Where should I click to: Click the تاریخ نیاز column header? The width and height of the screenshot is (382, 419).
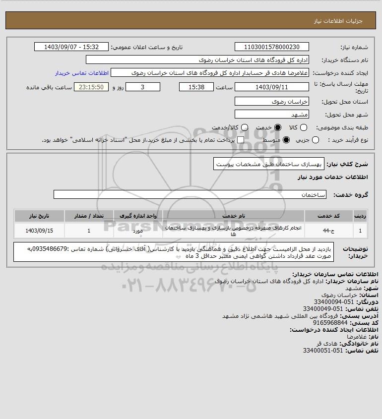pyautogui.click(x=39, y=216)
